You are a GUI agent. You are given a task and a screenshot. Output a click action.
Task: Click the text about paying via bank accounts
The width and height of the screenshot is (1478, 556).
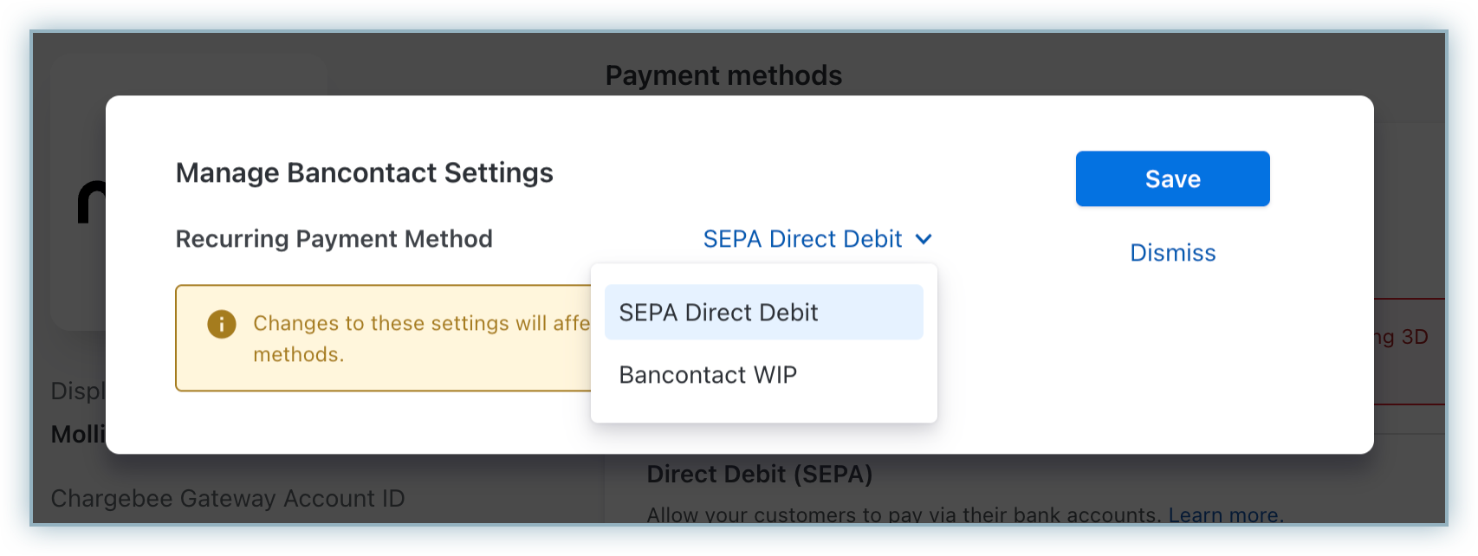(904, 515)
